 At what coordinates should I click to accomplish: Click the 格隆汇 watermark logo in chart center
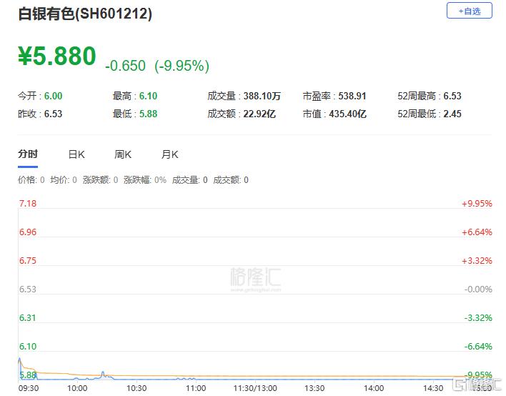pos(255,279)
